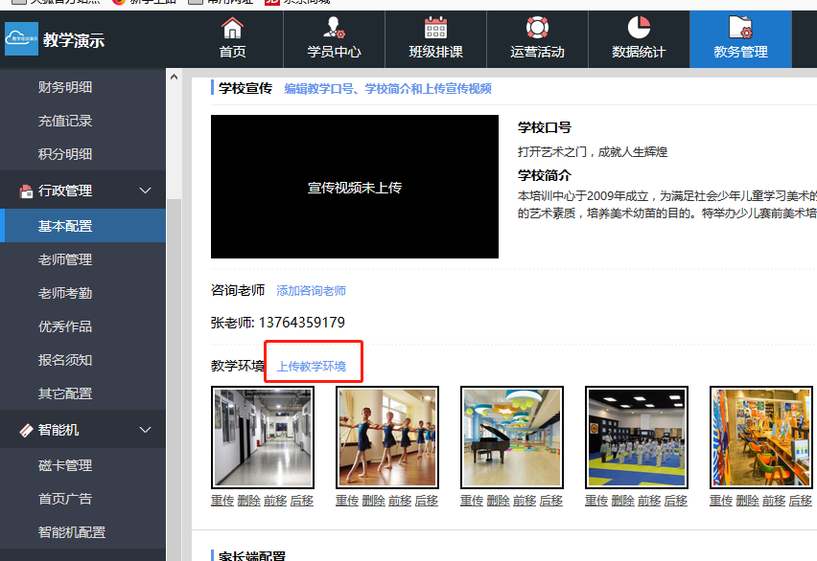Click the 教学演示 cloud logo

pyautogui.click(x=21, y=39)
